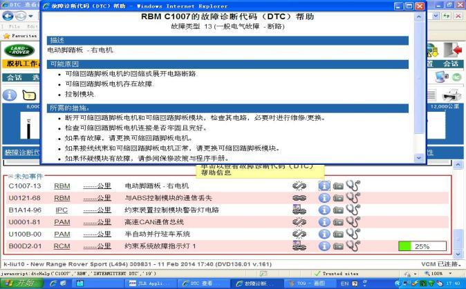
Task: Click the EN language indicator in taskbar
Action: point(344,283)
